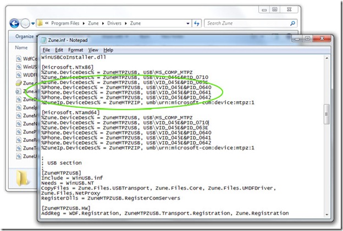Click the Notepad title bar document icon

44,40
